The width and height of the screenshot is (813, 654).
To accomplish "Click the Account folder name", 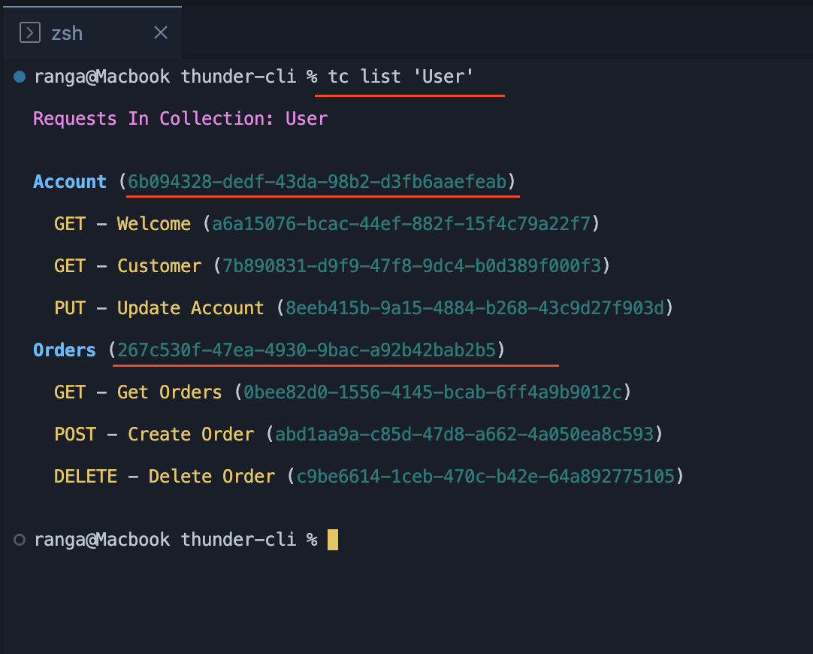I will (69, 181).
